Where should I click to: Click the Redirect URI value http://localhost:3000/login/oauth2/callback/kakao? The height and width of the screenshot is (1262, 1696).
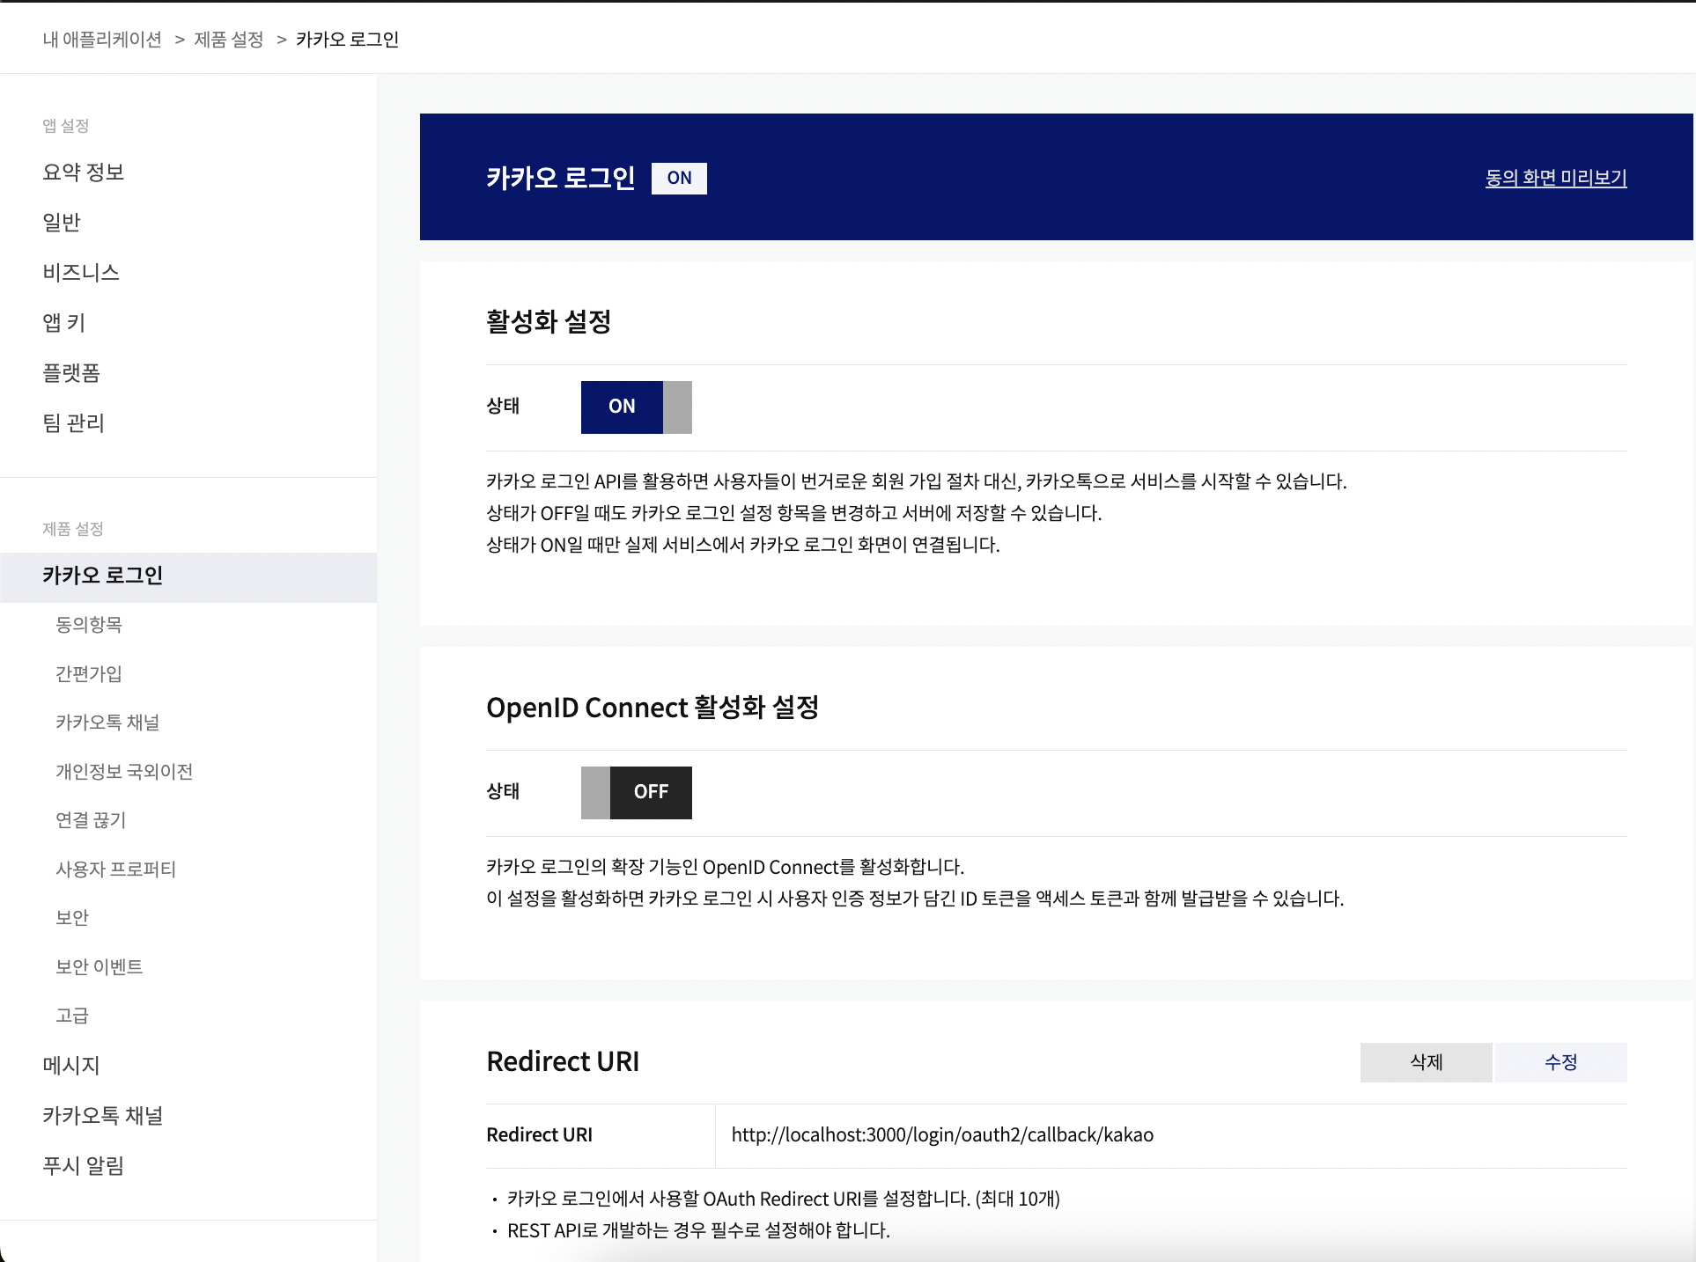[x=942, y=1135]
